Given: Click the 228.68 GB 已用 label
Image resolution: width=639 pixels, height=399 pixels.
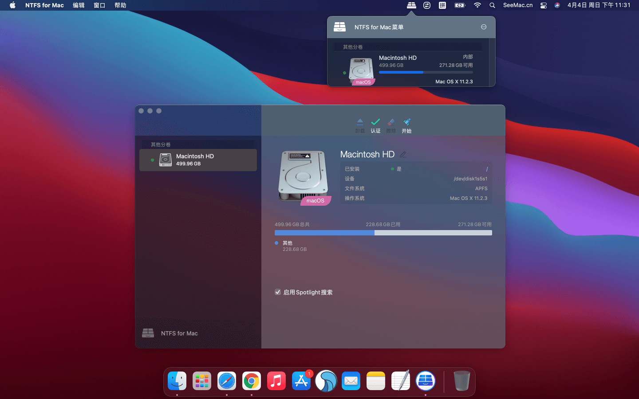Looking at the screenshot, I should pyautogui.click(x=383, y=224).
